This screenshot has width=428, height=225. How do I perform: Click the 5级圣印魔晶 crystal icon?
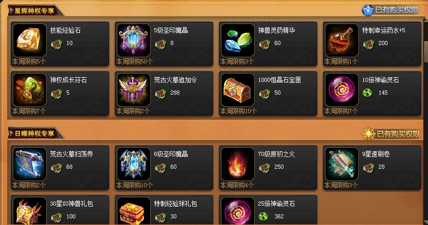point(134,40)
